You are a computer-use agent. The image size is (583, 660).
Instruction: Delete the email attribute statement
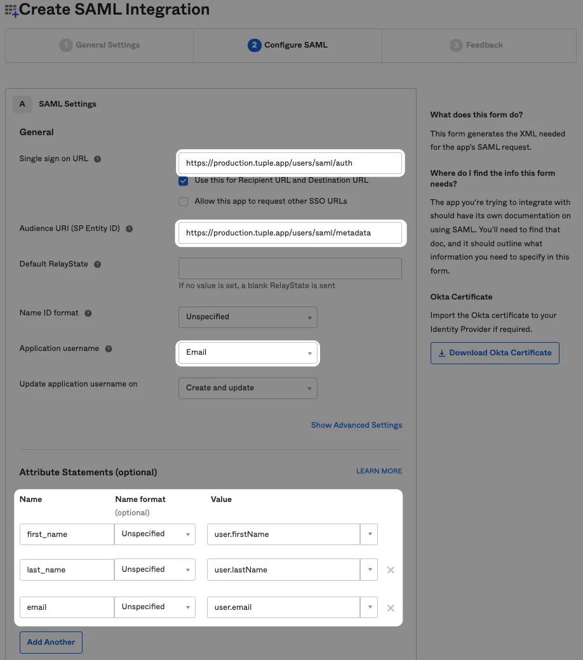coord(390,607)
